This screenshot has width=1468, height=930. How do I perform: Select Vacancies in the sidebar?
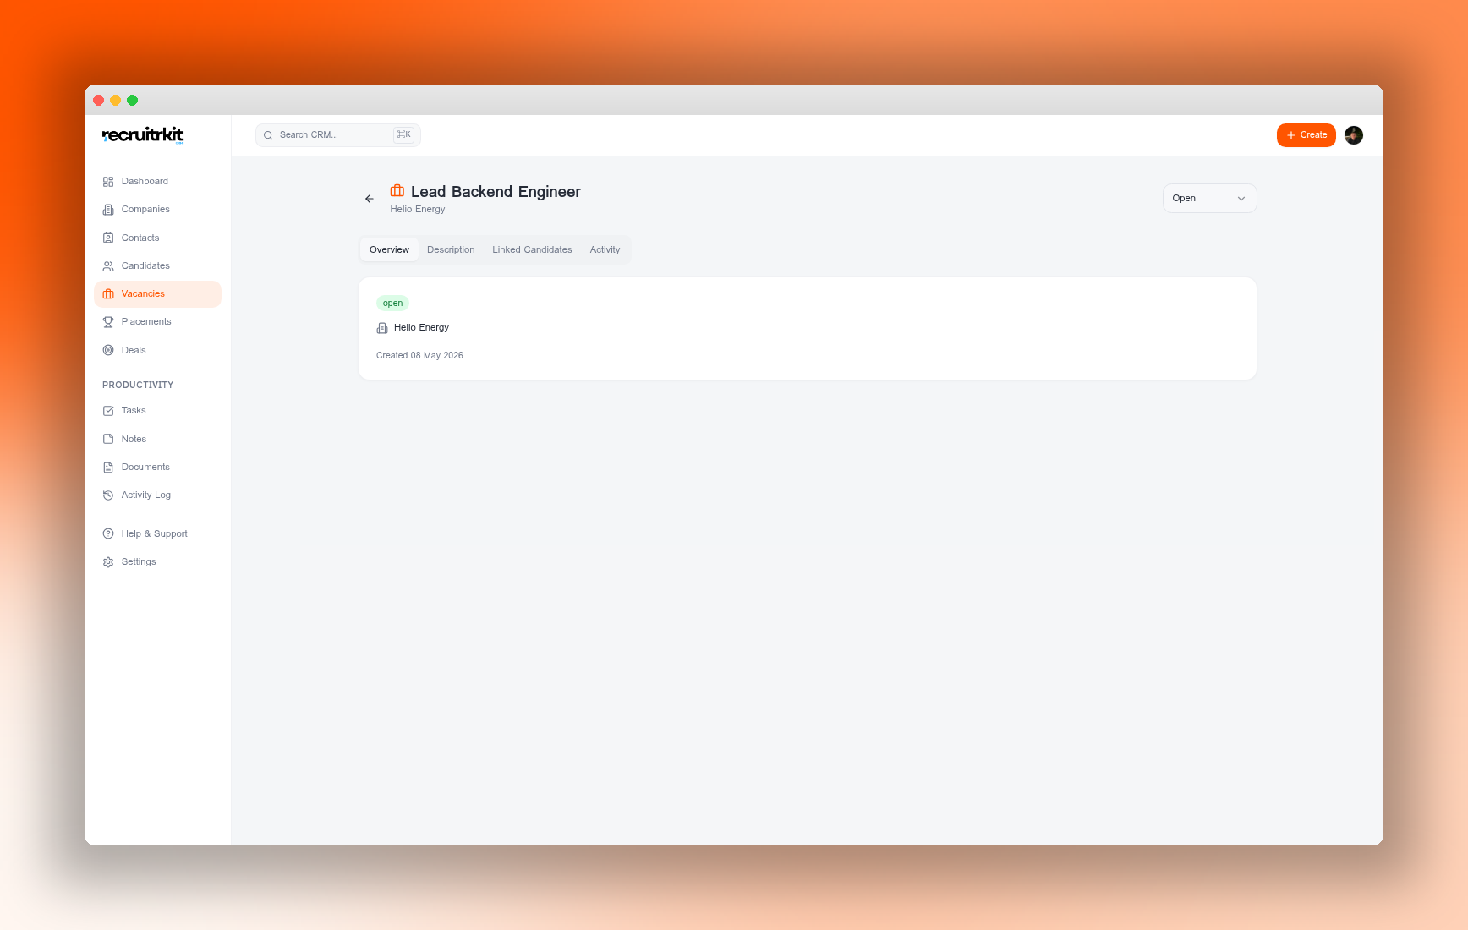coord(157,294)
